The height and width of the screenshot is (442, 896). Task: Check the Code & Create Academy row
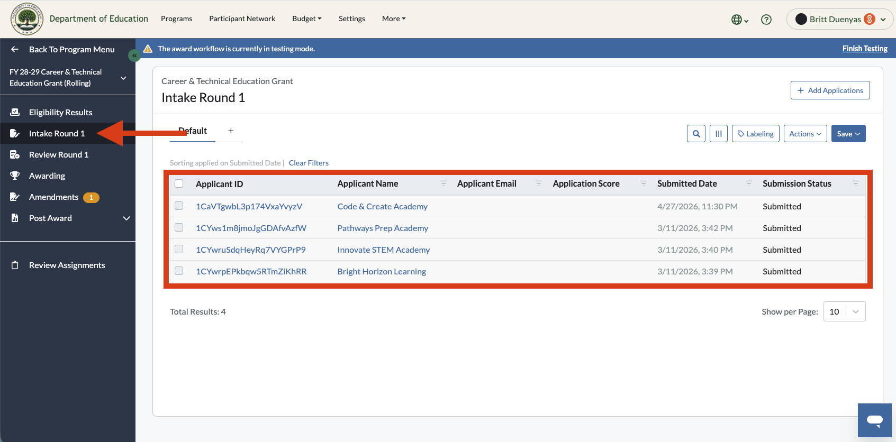tap(179, 206)
